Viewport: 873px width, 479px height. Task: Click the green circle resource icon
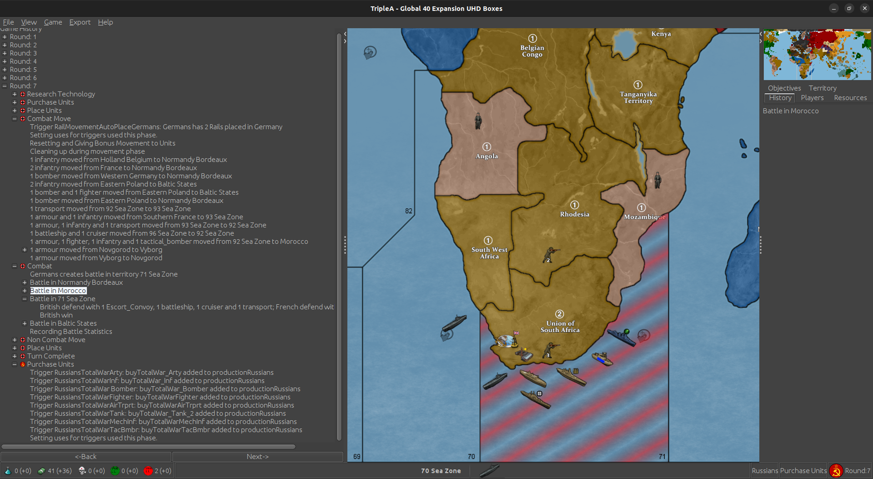tap(115, 471)
